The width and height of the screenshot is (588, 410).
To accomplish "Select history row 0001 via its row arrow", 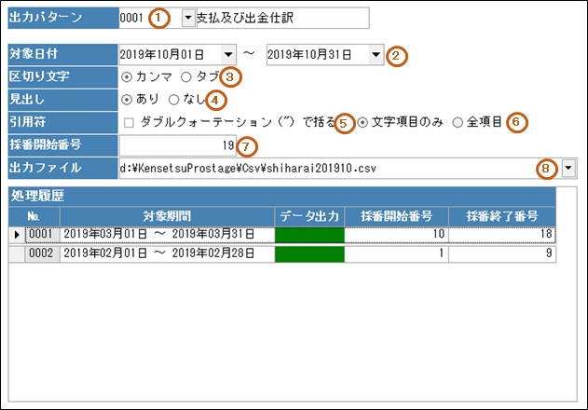I will coord(16,234).
